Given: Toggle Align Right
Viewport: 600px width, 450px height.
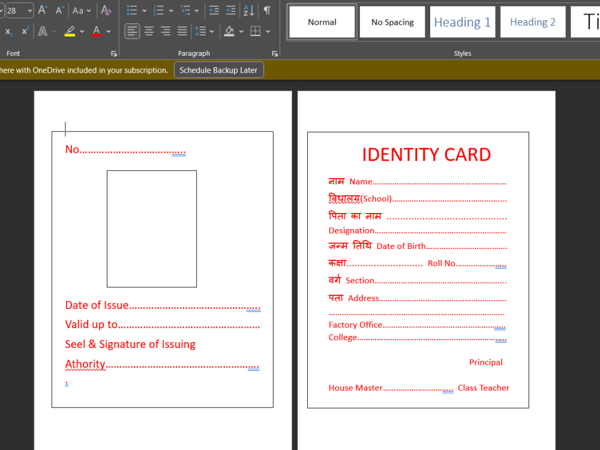Looking at the screenshot, I should [x=166, y=31].
